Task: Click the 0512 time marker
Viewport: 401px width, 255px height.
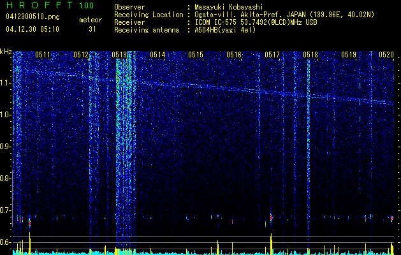Action: (x=81, y=55)
